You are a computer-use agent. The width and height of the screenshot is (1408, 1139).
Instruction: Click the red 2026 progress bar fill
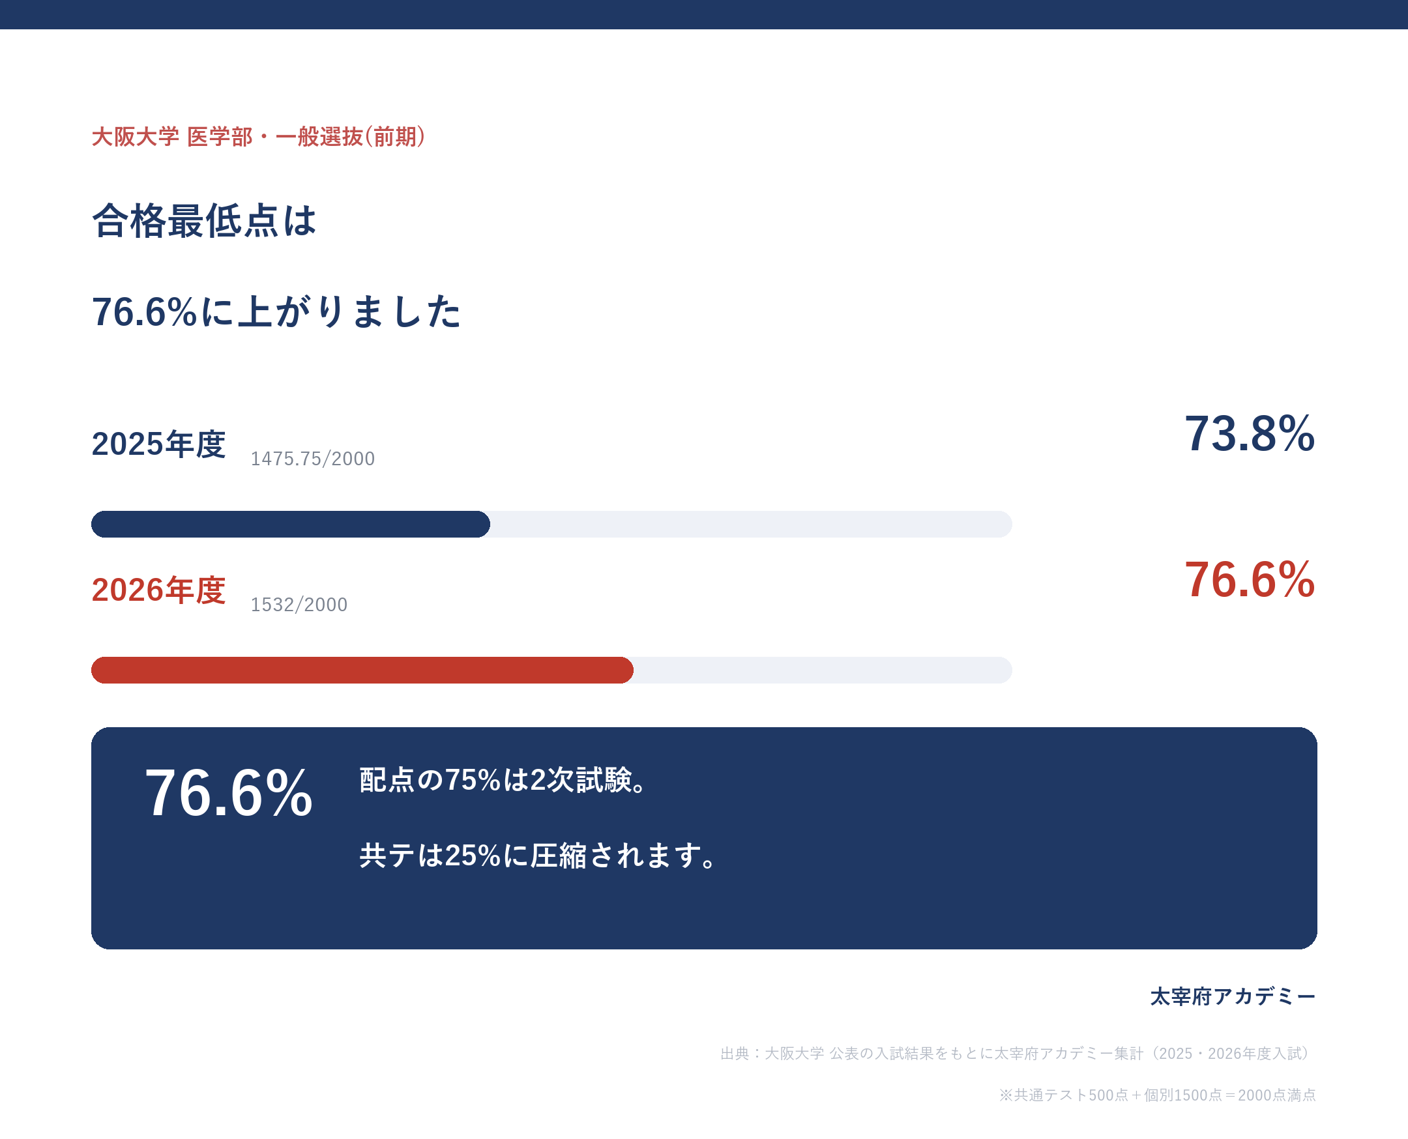[x=362, y=670]
